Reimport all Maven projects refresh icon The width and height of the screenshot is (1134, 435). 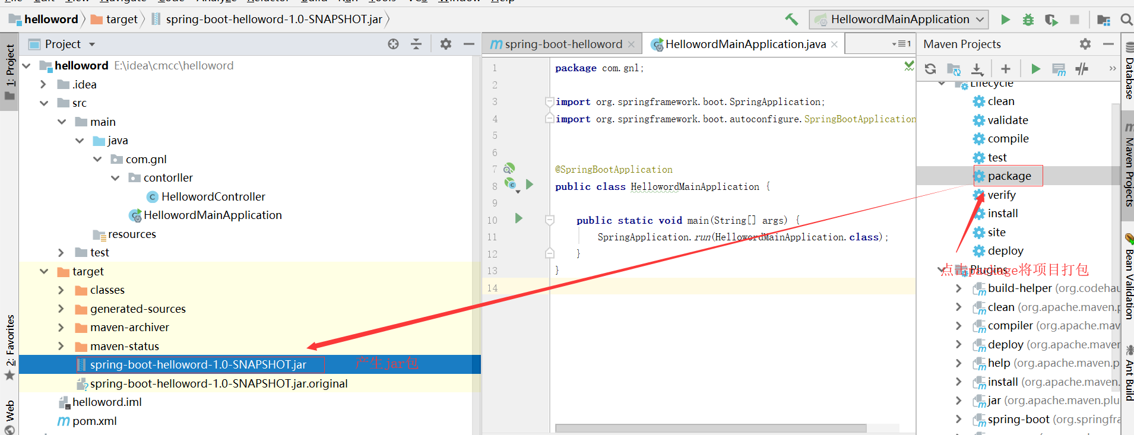pyautogui.click(x=930, y=69)
